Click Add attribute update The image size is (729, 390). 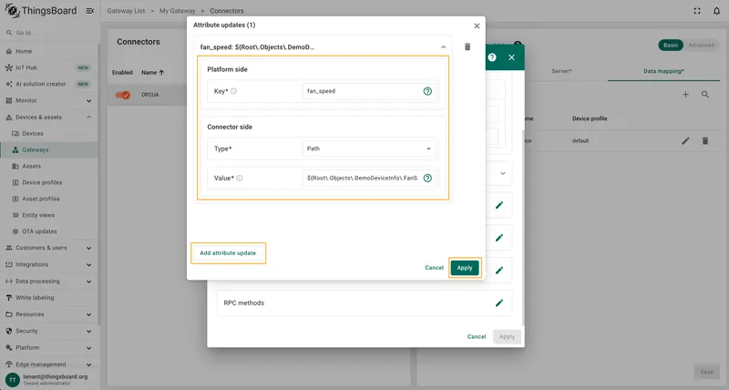click(228, 253)
